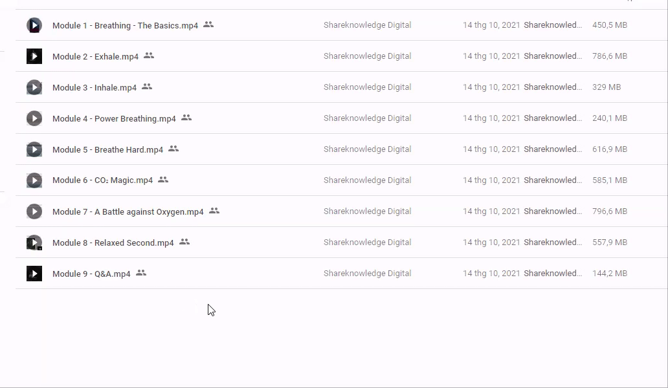Open Module 3 - Inhale.mp4 filename
The image size is (668, 388).
tap(95, 88)
